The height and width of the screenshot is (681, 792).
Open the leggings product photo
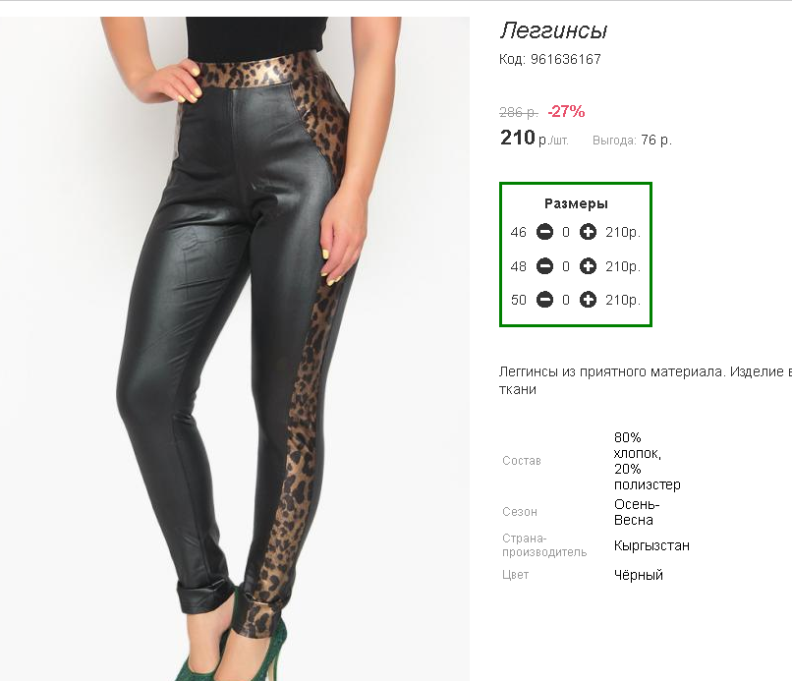click(235, 349)
